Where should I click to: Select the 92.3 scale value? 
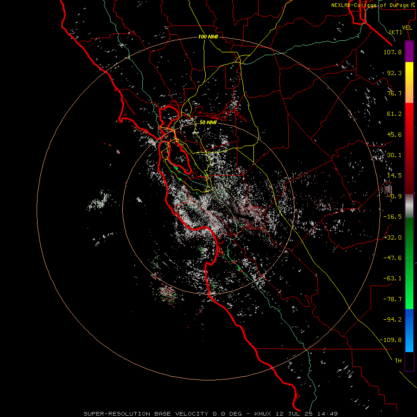tap(394, 73)
